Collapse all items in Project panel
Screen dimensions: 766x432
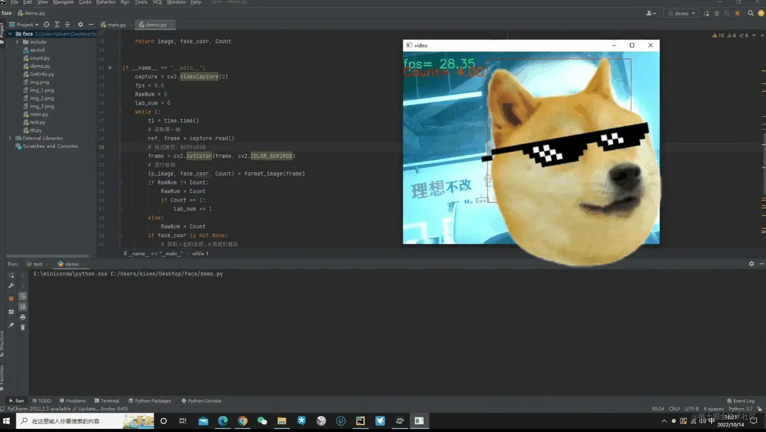pos(67,25)
